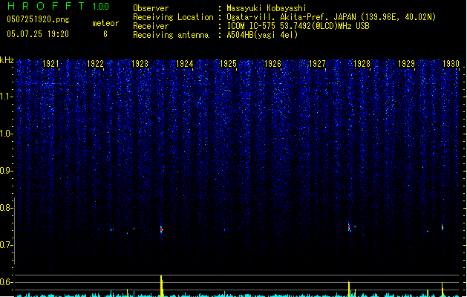The image size is (467, 297).
Task: Click the red meteor echo before 1928
Action: (349, 227)
